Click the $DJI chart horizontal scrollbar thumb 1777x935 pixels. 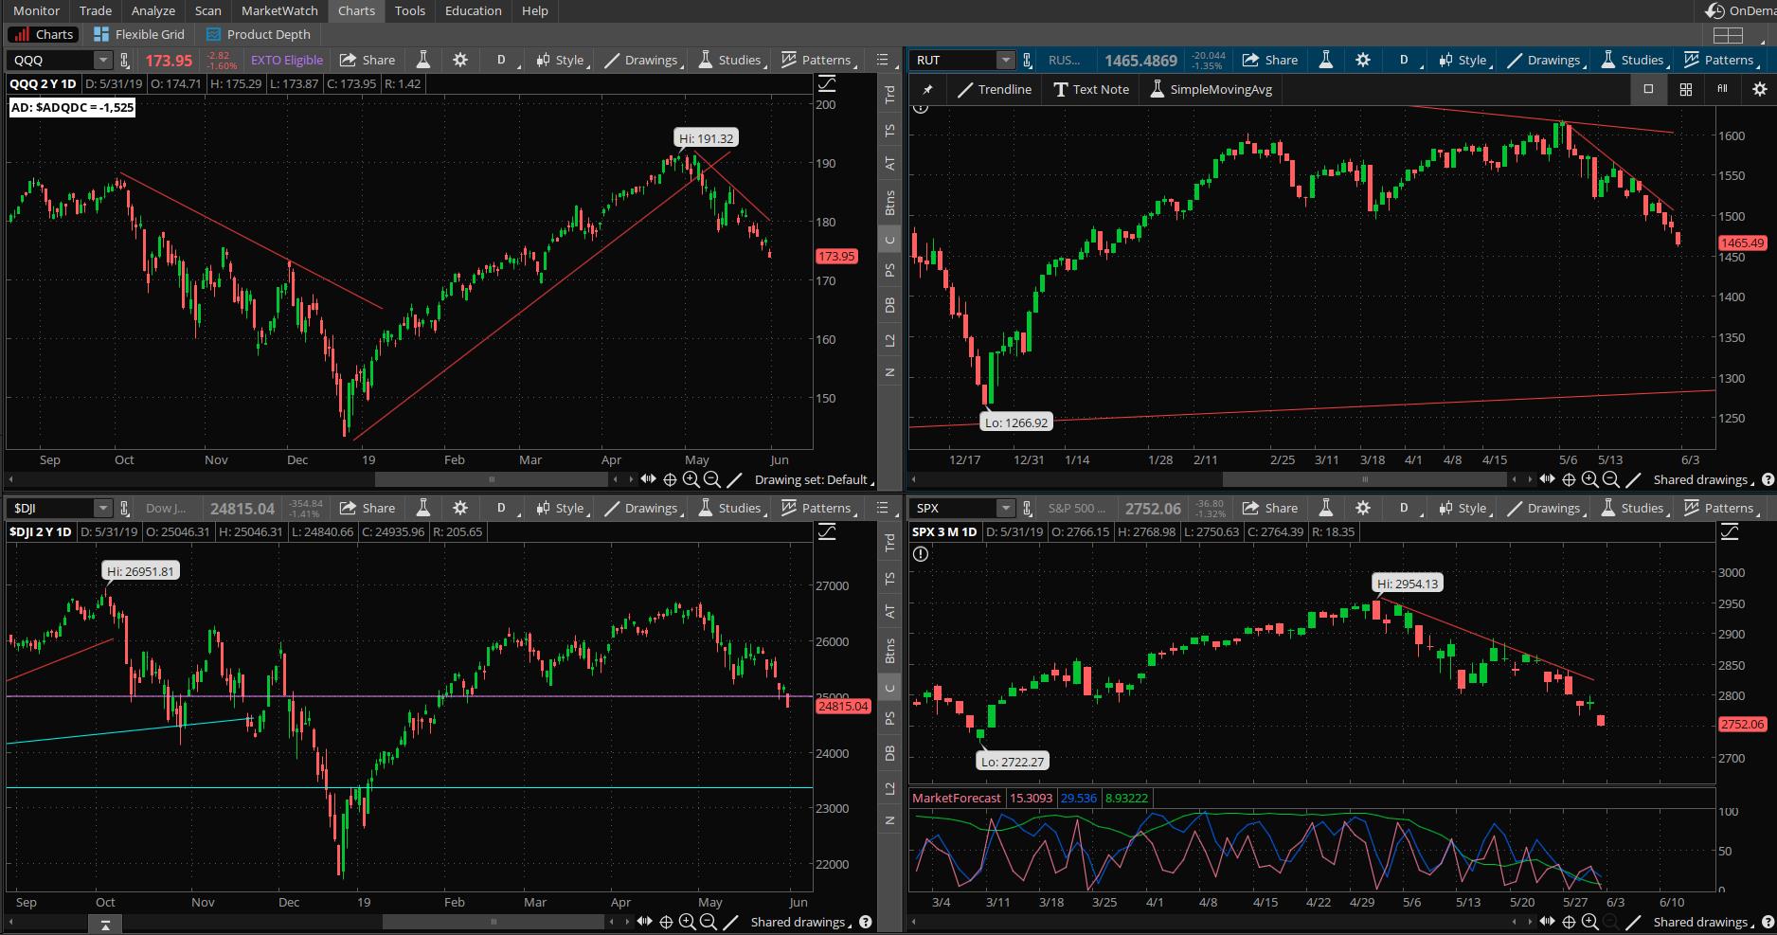[494, 922]
